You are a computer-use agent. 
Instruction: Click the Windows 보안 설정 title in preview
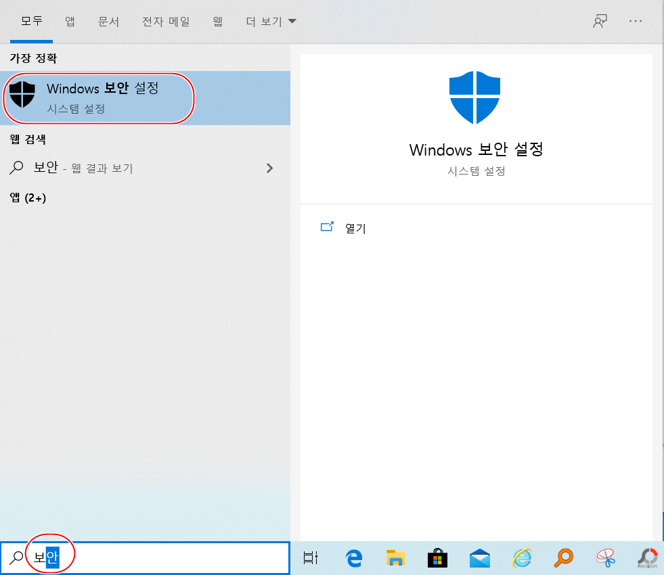(x=476, y=149)
